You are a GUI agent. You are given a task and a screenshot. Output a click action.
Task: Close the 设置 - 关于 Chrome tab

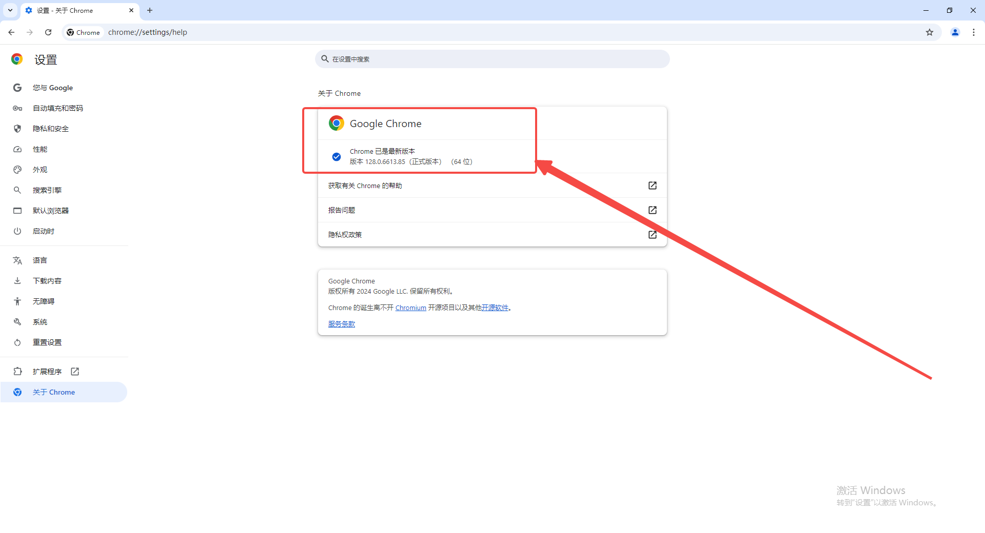(131, 10)
